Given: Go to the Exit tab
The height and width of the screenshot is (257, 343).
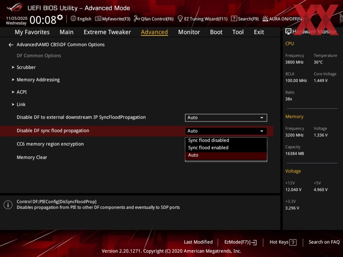Looking at the screenshot, I should coord(259,32).
